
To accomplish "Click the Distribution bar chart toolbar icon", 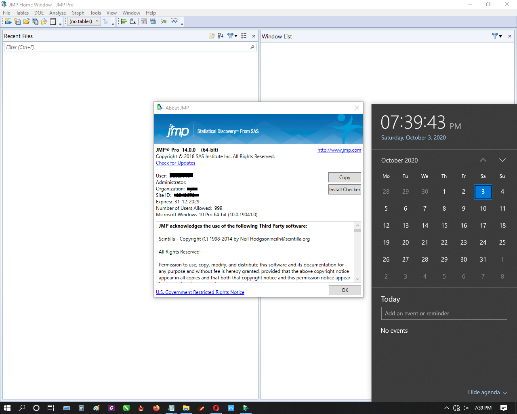I will point(124,21).
